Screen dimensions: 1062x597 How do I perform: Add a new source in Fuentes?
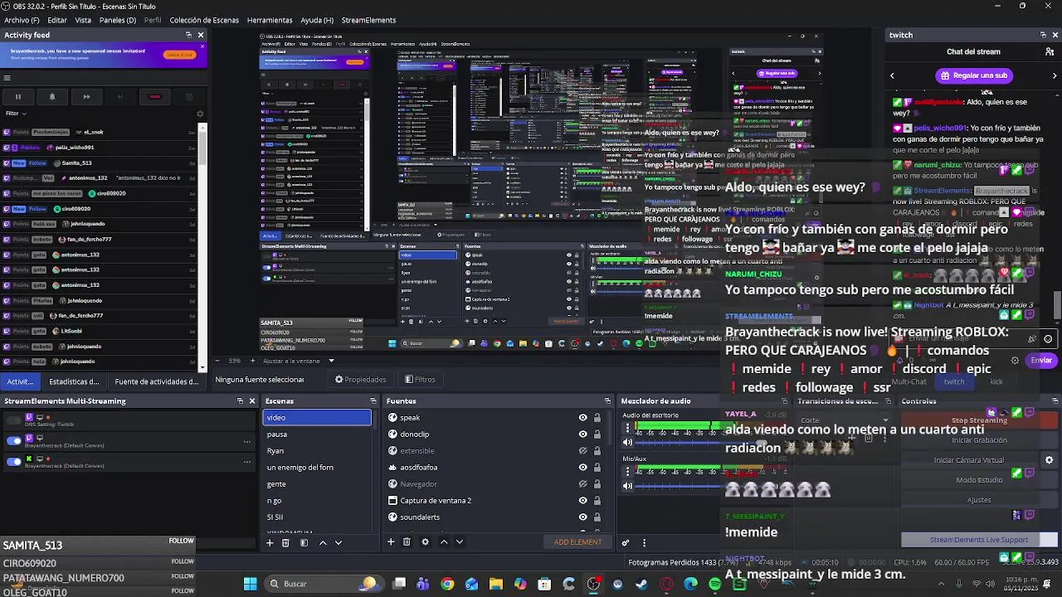pyautogui.click(x=391, y=542)
